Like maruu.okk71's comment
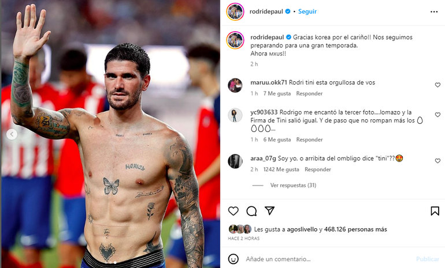Image resolution: width=445 pixels, height=268 pixels. pyautogui.click(x=437, y=85)
